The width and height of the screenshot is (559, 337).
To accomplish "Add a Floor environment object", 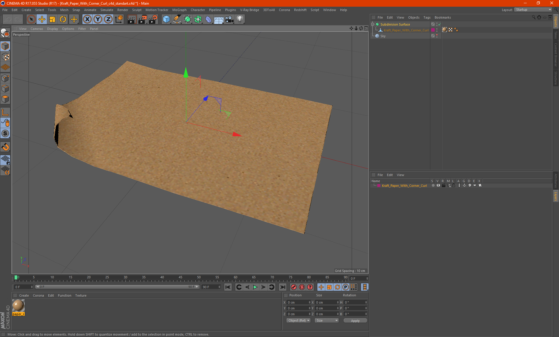I will click(x=219, y=19).
